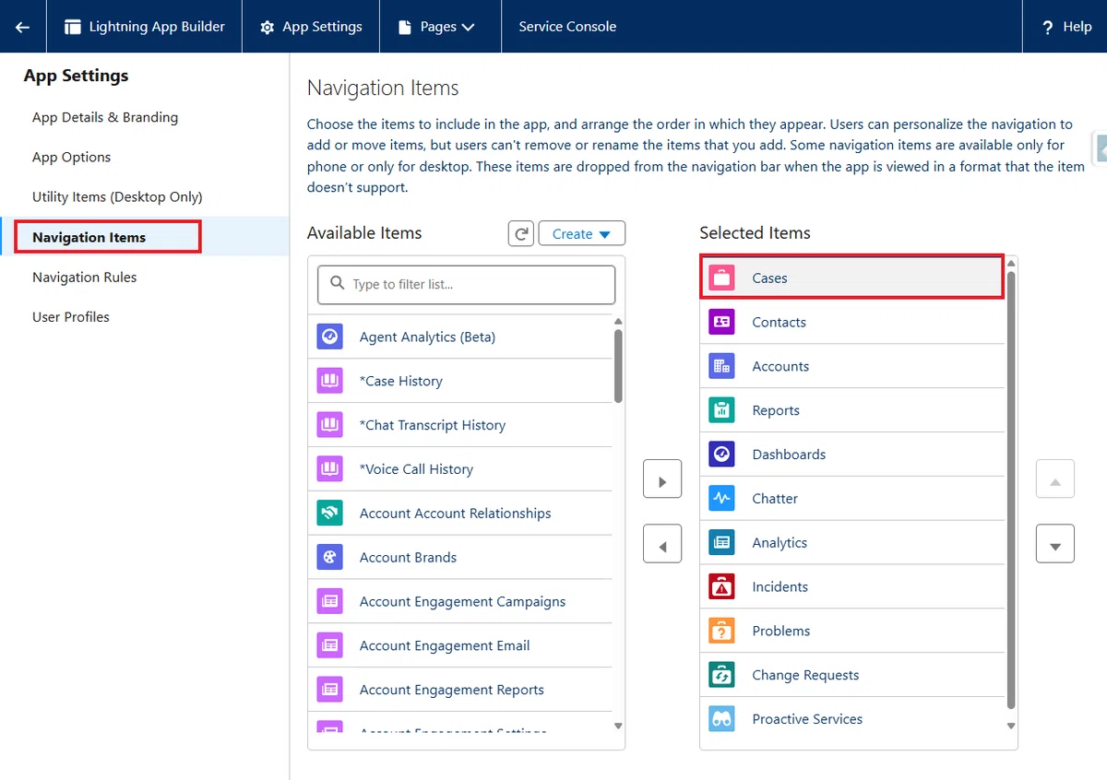Select "Chatter" label in Selected Items
This screenshot has height=780, width=1107.
pos(775,499)
